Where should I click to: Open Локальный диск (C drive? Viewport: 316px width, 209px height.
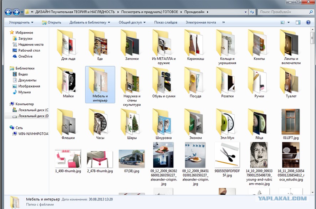point(30,110)
